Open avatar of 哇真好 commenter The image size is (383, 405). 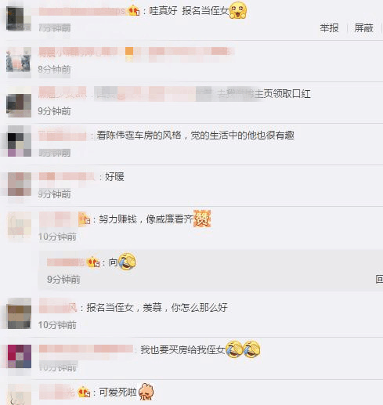coord(19,19)
